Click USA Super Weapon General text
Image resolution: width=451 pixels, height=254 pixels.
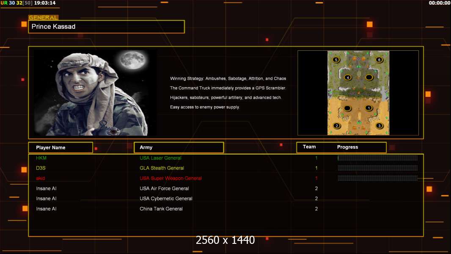point(170,178)
